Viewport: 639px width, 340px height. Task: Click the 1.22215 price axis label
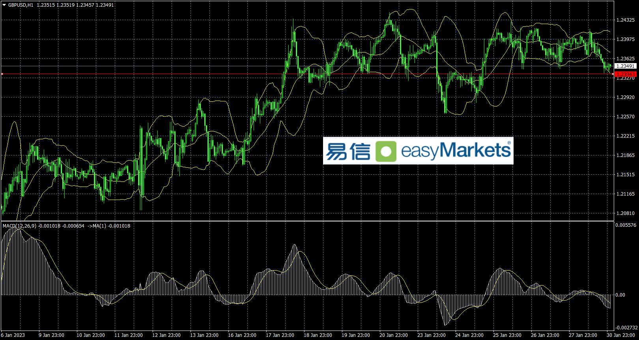point(626,136)
